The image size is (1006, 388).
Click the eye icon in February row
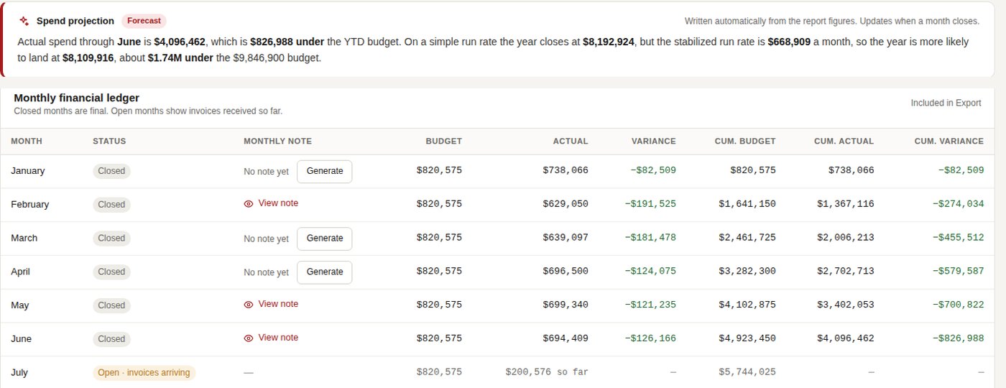tap(249, 204)
